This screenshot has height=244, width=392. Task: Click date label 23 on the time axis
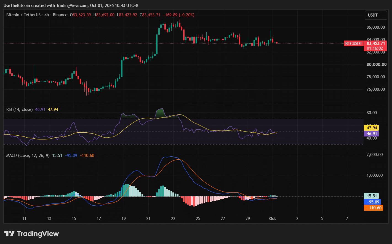pos(173,219)
